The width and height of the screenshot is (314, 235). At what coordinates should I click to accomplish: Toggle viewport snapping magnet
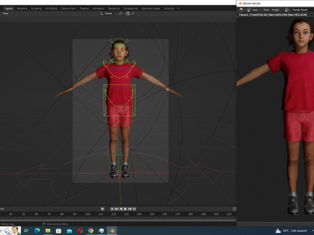(x=128, y=14)
